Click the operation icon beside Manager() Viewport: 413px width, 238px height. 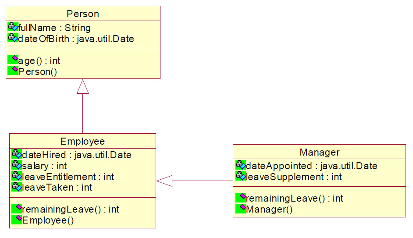241,209
